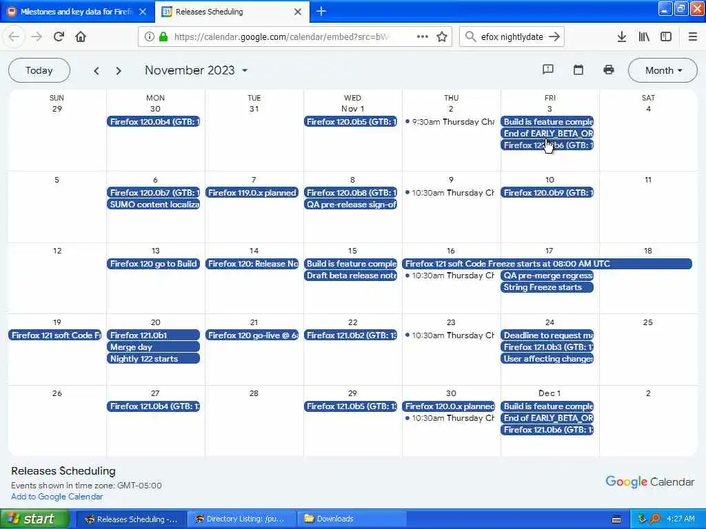
Task: Click the Google Calendar logo
Action: tap(649, 481)
